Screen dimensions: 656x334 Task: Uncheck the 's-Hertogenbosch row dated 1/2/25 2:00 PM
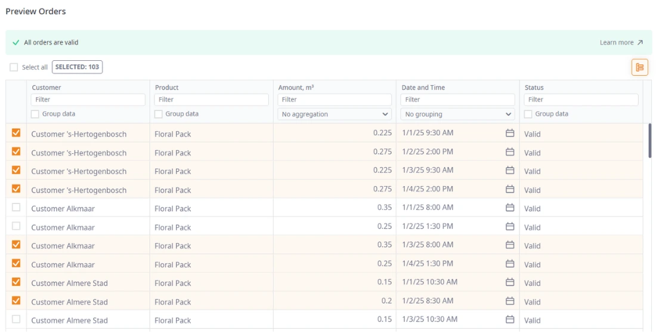tap(16, 151)
